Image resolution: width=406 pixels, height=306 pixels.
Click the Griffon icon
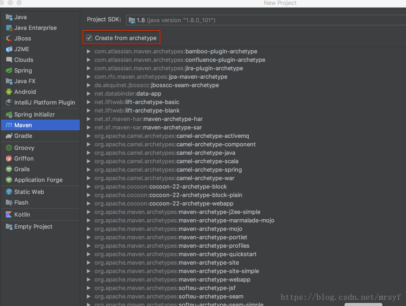click(x=9, y=158)
